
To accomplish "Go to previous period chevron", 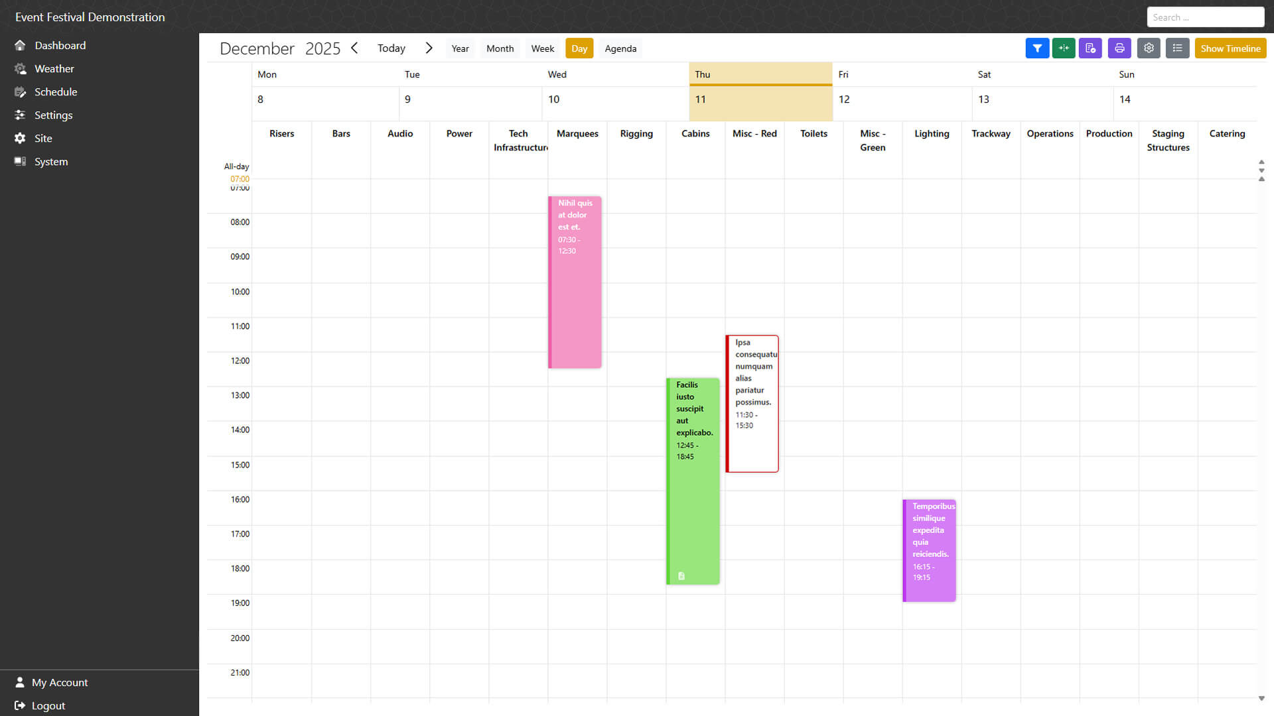I will pyautogui.click(x=354, y=48).
